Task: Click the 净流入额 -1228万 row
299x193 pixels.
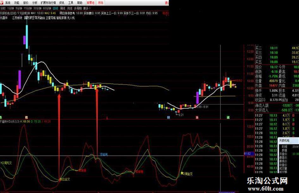Action: [277, 106]
